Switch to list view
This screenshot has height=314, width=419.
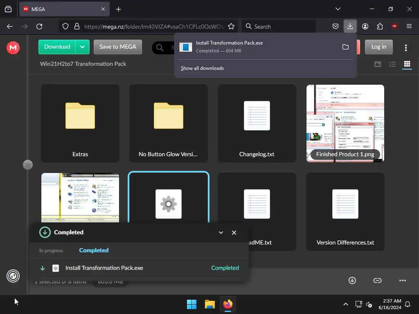pos(392,64)
